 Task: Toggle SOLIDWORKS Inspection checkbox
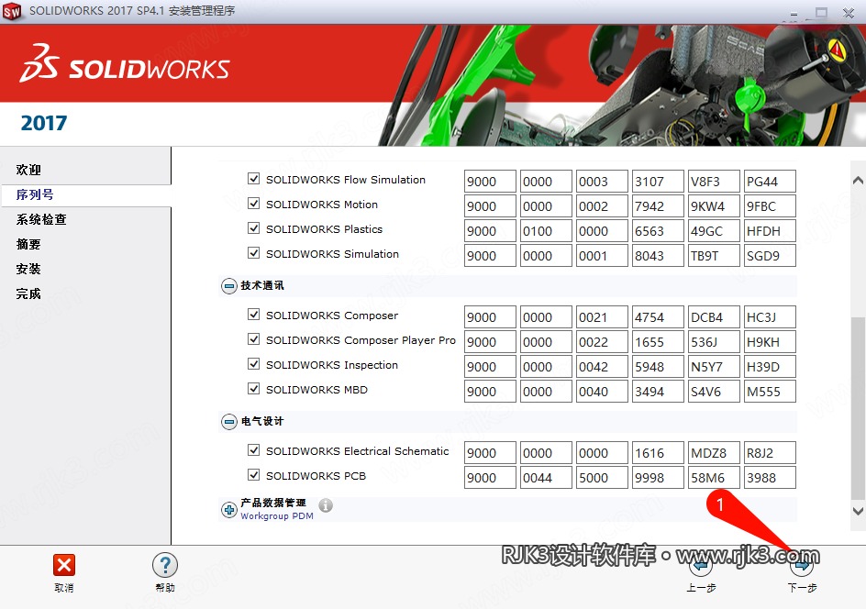click(x=253, y=364)
